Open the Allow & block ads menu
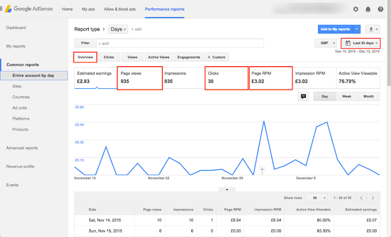The width and height of the screenshot is (391, 237). [x=120, y=9]
